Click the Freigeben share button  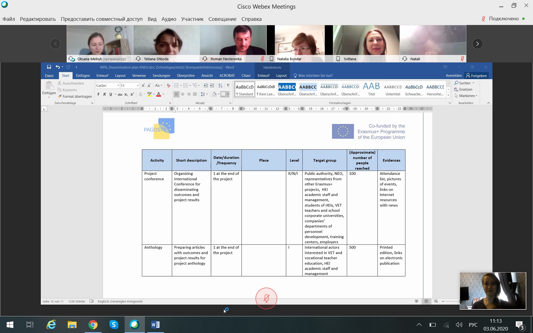click(476, 75)
